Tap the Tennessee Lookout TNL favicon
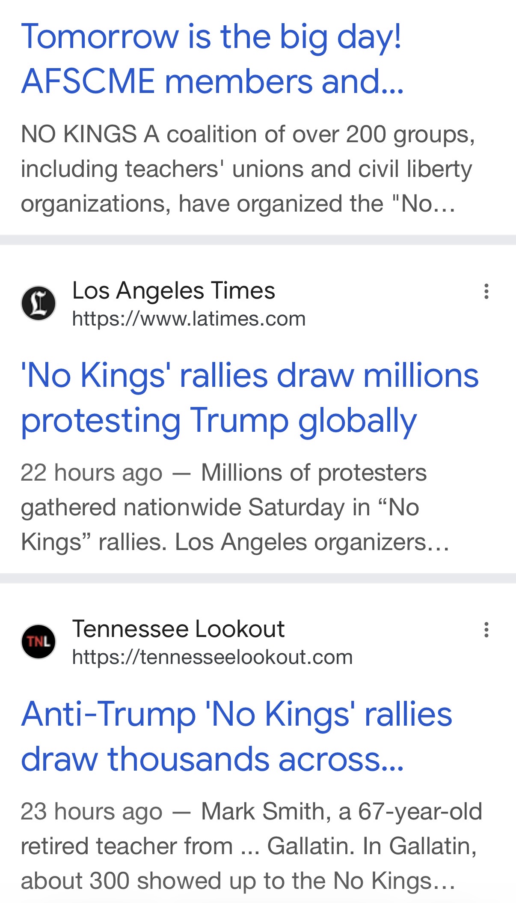The image size is (516, 903). (39, 642)
